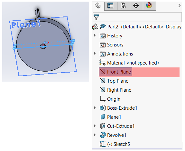Expand the Revolve1 feature
Screen dimensions: 185x151
(x=95, y=135)
